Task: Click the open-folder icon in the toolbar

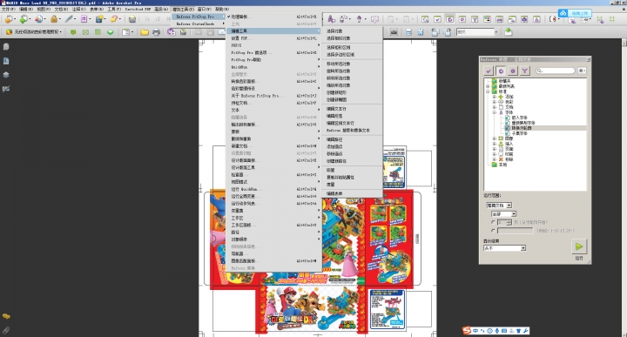Action: (x=145, y=32)
